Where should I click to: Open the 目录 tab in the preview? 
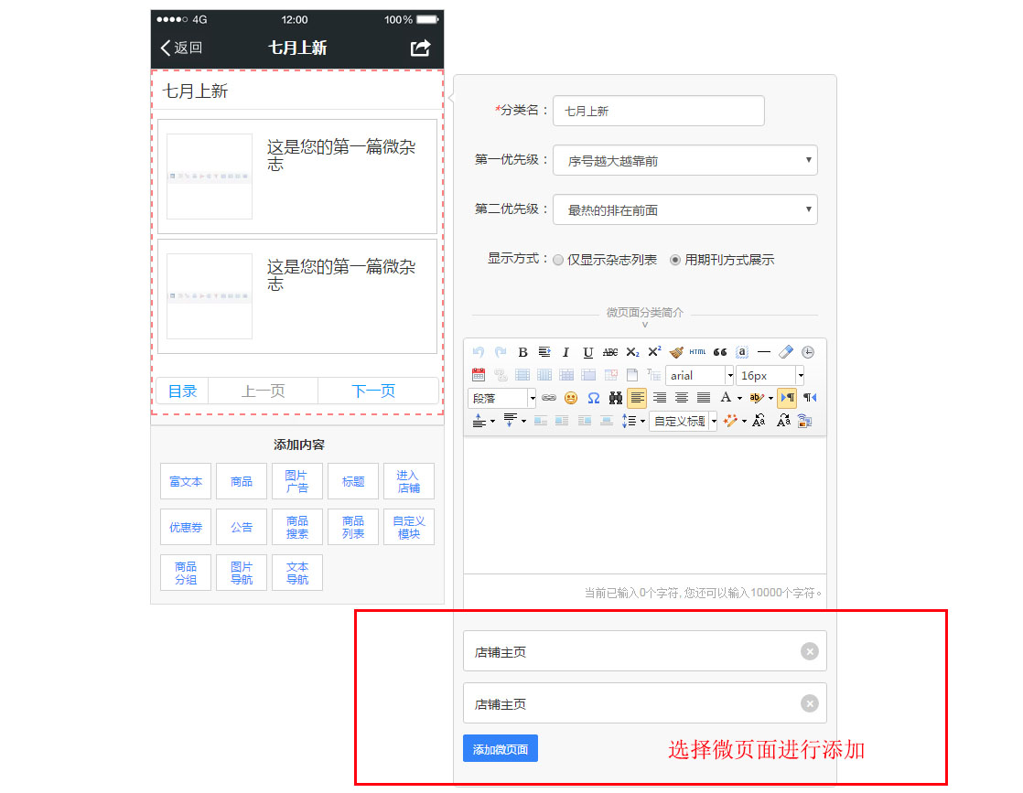coord(182,391)
